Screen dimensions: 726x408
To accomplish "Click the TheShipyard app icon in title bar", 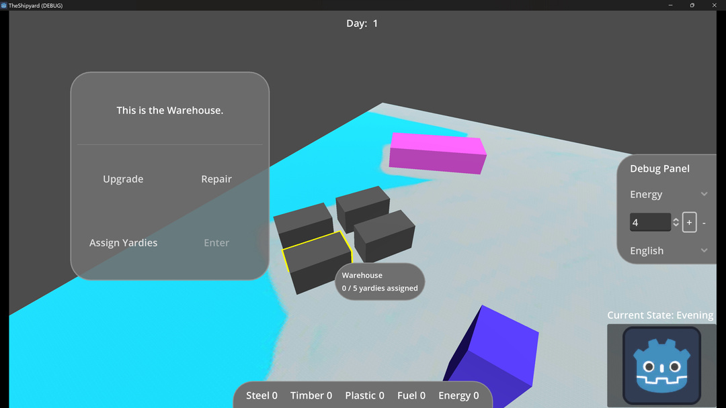I will pyautogui.click(x=4, y=5).
